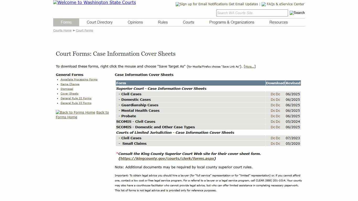The width and height of the screenshot is (358, 201).
Task: Open the King County Superior Court link
Action: point(167,158)
